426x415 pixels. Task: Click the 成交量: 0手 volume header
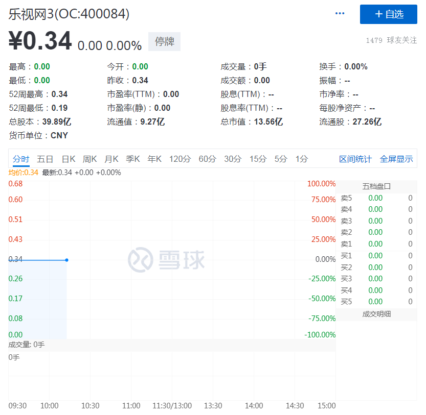pos(27,345)
